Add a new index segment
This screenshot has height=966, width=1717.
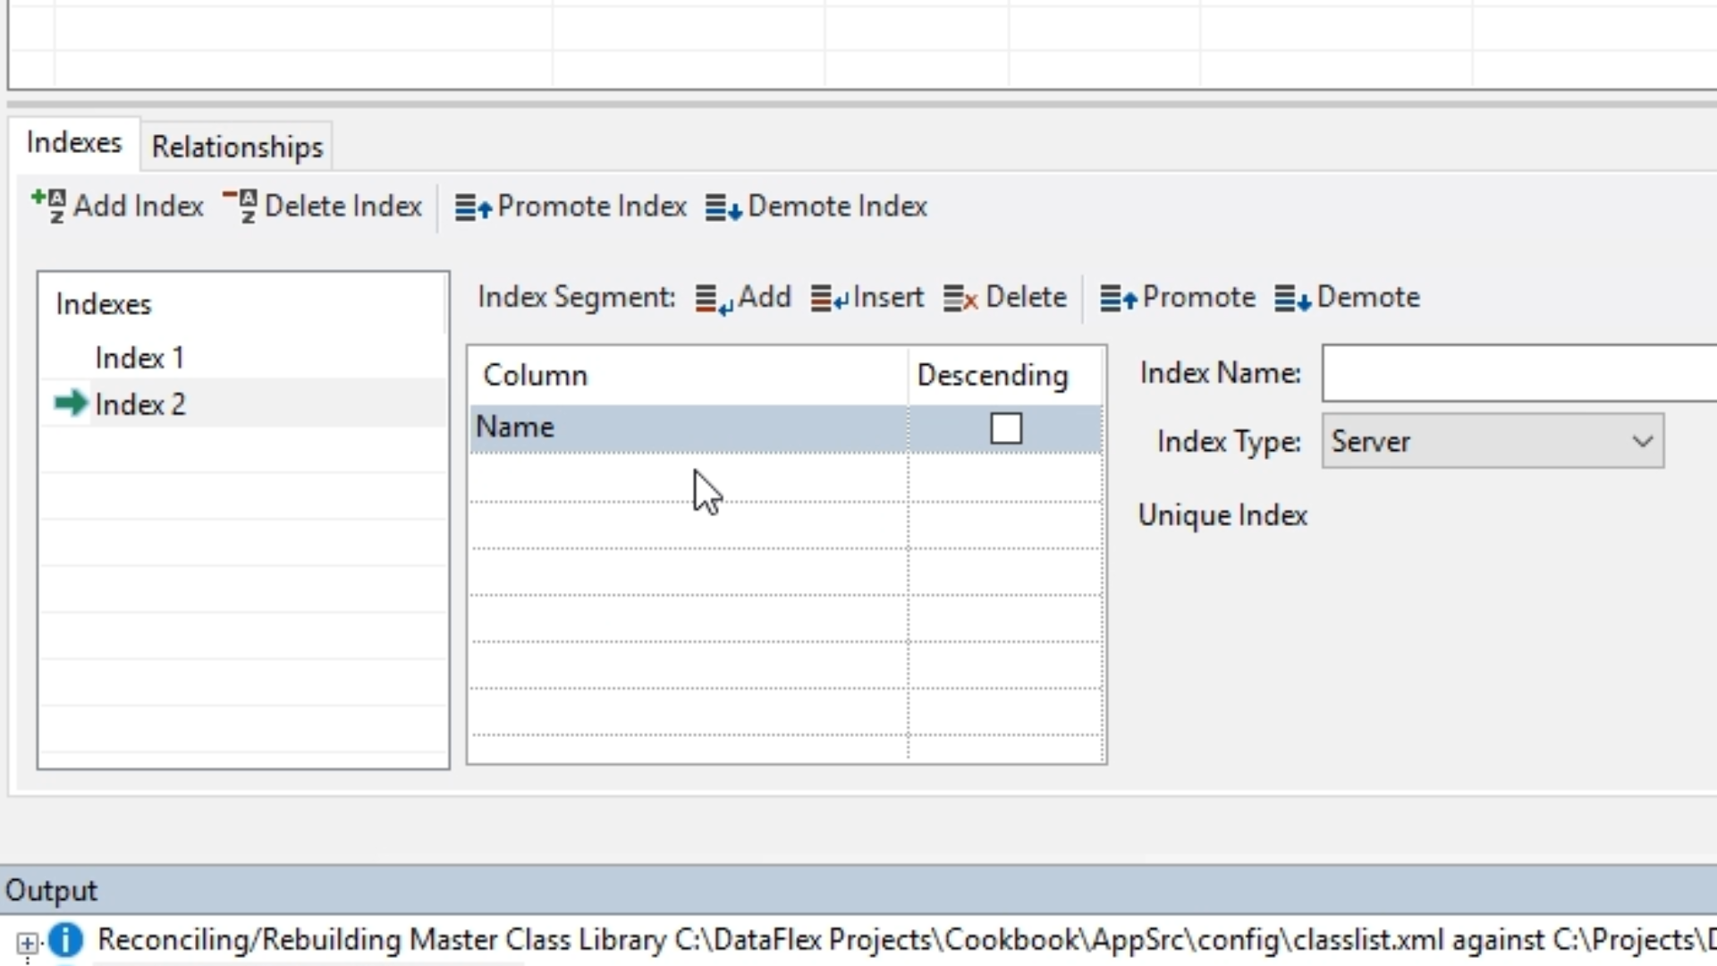click(x=743, y=297)
